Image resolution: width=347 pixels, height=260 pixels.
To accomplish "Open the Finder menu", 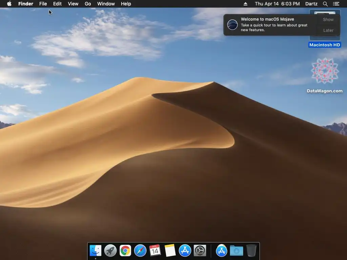I will 26,4.
